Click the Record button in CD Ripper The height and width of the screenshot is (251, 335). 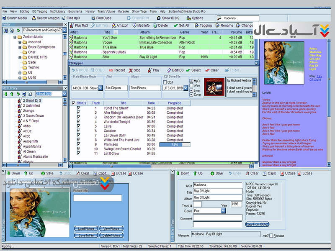tap(117, 70)
